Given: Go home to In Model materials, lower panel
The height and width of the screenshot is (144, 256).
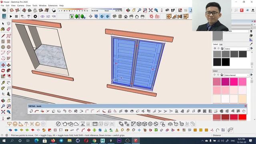Looking at the screenshot, I should (222, 75).
